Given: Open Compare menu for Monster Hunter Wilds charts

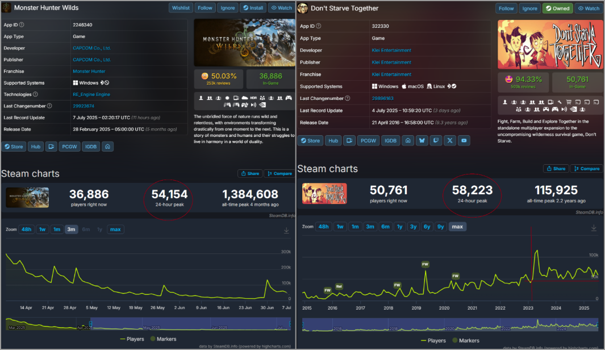Looking at the screenshot, I should click(x=278, y=174).
